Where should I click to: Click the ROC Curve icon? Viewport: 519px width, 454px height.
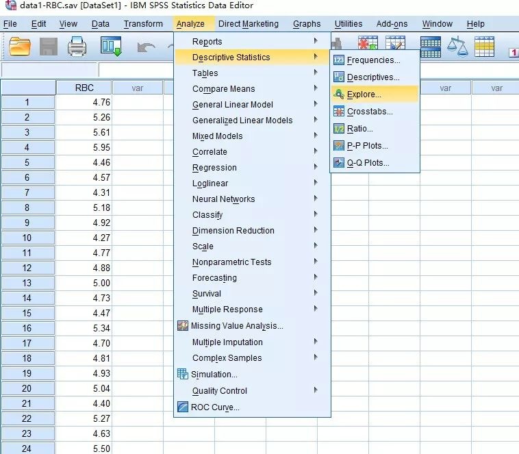tap(182, 407)
